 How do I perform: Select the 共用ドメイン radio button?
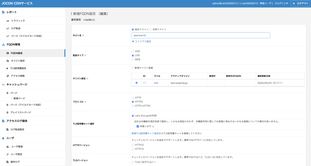tap(150, 29)
